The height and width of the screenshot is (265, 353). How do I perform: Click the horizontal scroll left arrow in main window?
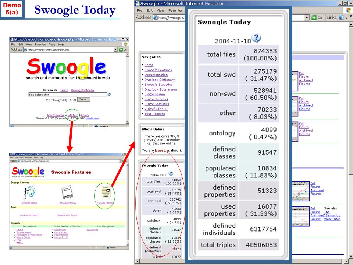pyautogui.click(x=137, y=261)
